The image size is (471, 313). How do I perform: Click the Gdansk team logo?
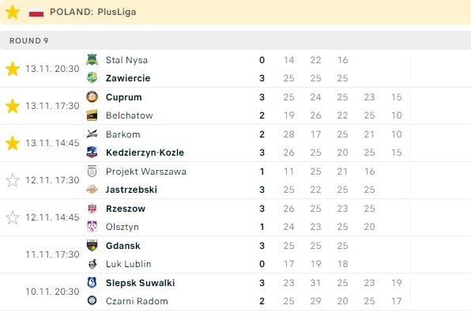point(92,245)
